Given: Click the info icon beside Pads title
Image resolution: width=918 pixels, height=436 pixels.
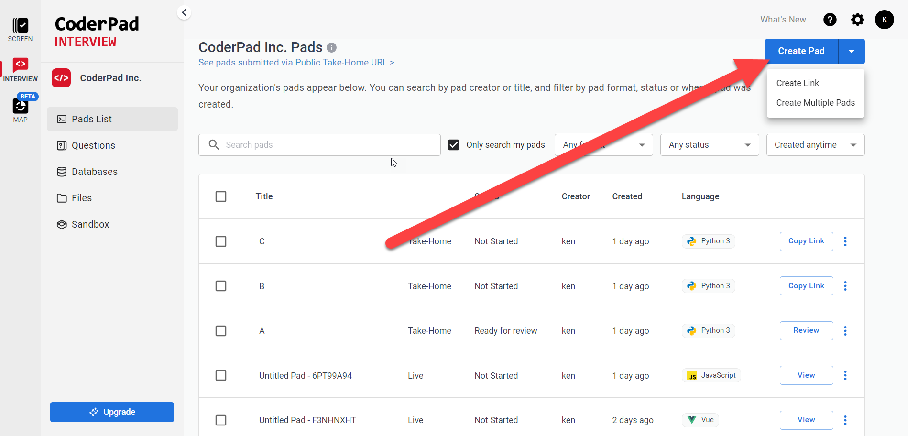Looking at the screenshot, I should (331, 48).
